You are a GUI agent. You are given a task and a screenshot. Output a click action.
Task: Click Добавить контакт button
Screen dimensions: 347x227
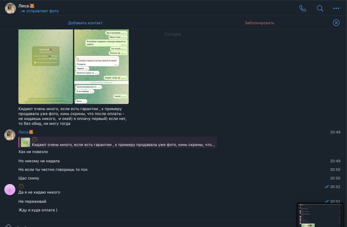[85, 23]
